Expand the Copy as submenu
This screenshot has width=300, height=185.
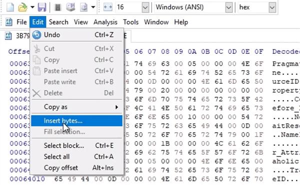tap(76, 107)
